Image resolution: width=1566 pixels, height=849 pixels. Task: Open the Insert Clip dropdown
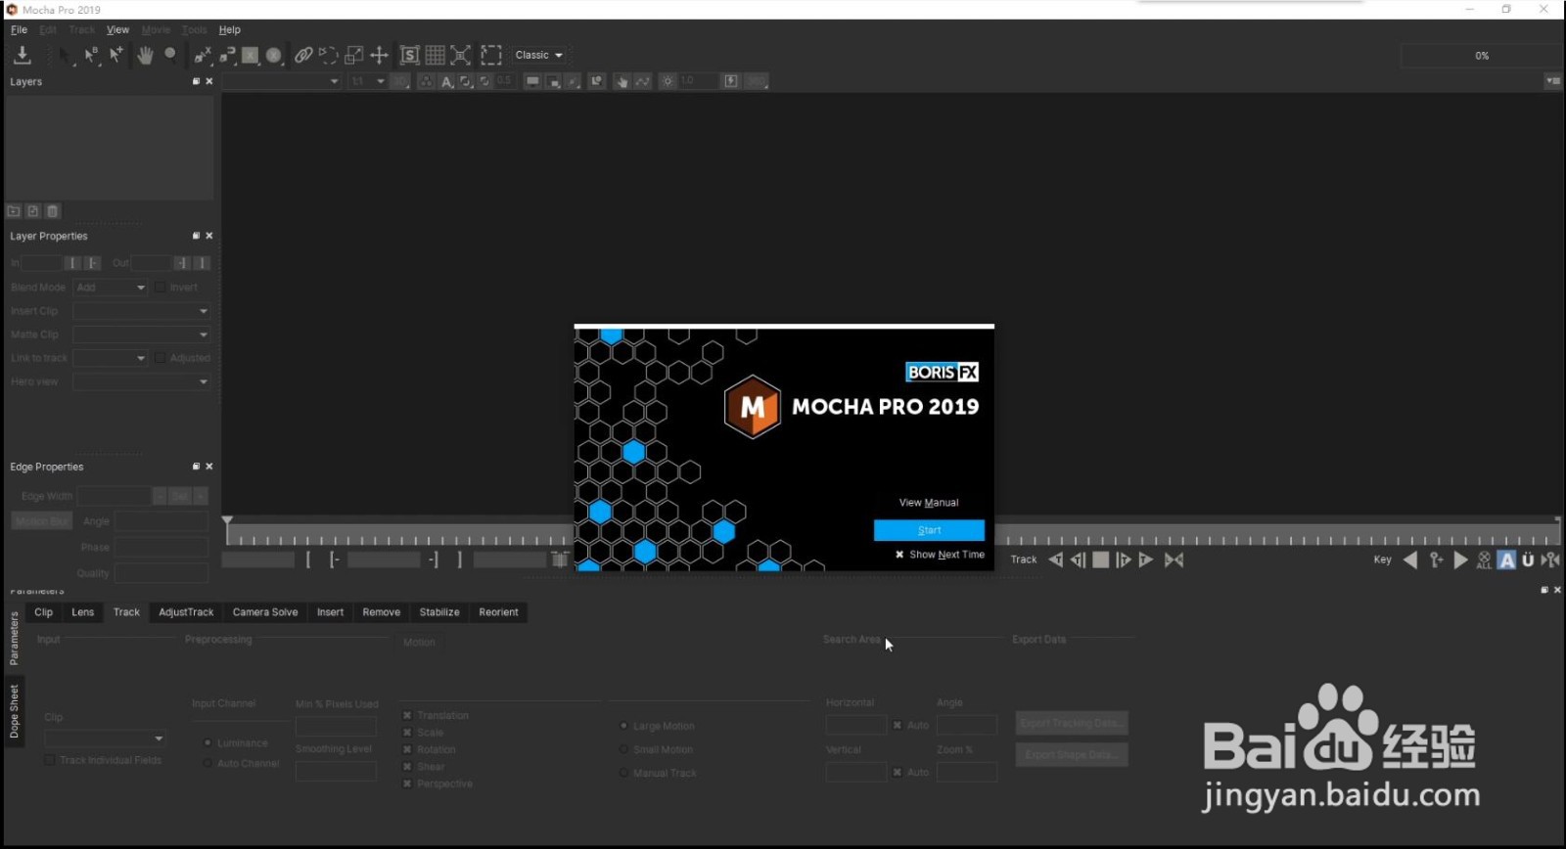(142, 311)
